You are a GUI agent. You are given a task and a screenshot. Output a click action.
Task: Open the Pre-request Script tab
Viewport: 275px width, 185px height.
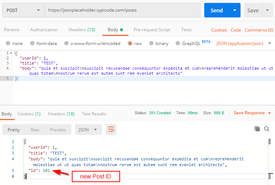[152, 30]
